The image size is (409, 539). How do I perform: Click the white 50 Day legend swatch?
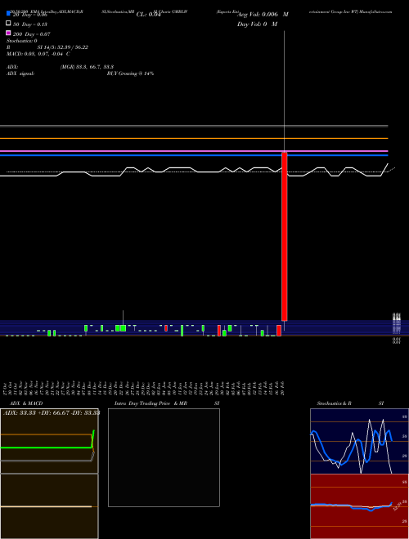[x=8, y=24]
